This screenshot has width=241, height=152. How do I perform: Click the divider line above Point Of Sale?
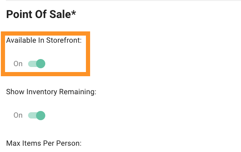pos(123,0)
